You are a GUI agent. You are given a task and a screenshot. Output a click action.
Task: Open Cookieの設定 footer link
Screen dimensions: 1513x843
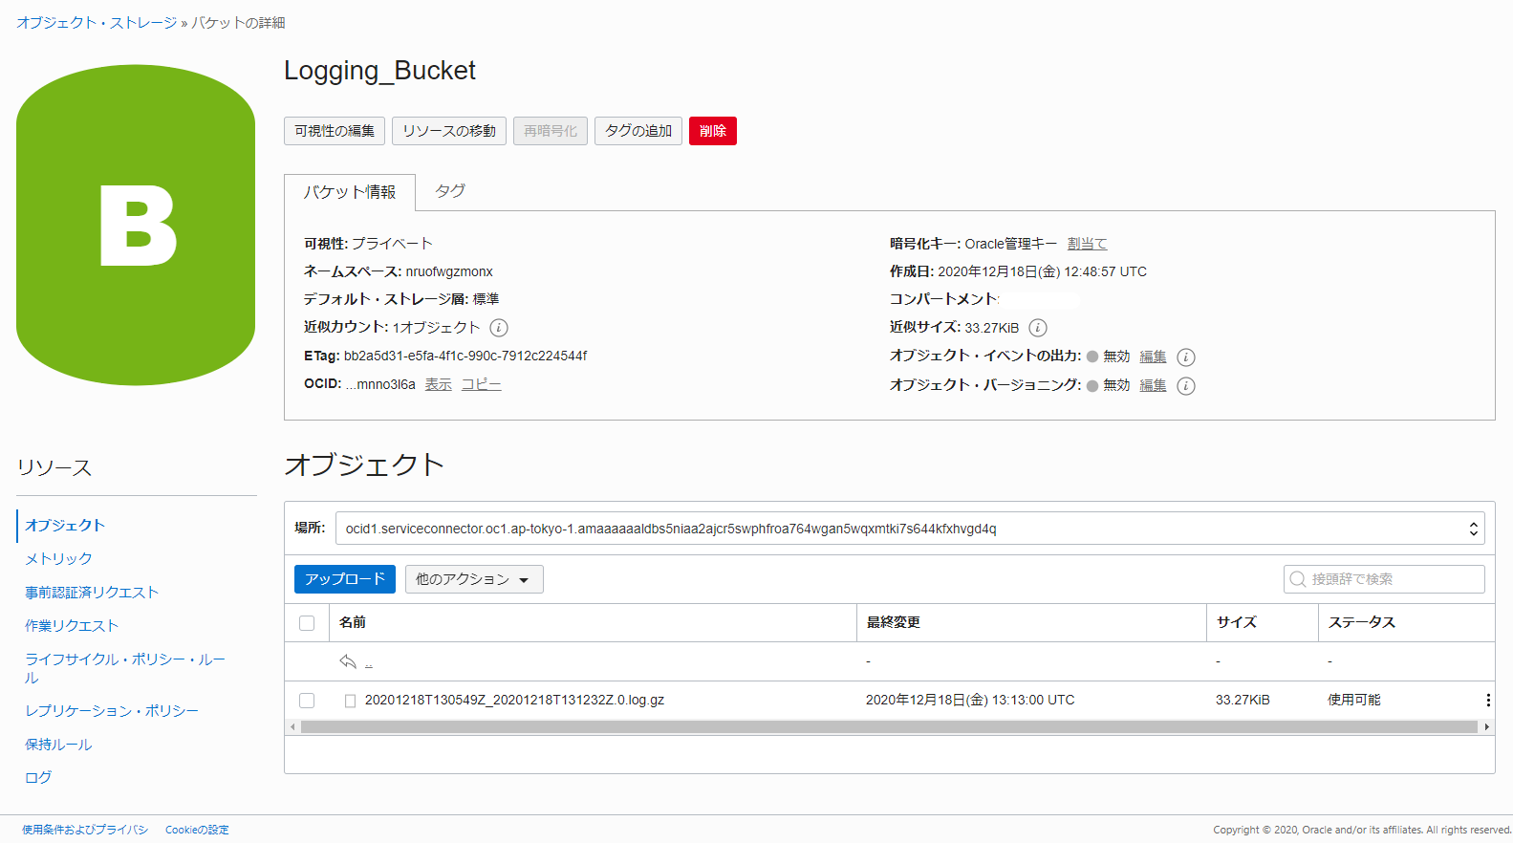pyautogui.click(x=197, y=830)
